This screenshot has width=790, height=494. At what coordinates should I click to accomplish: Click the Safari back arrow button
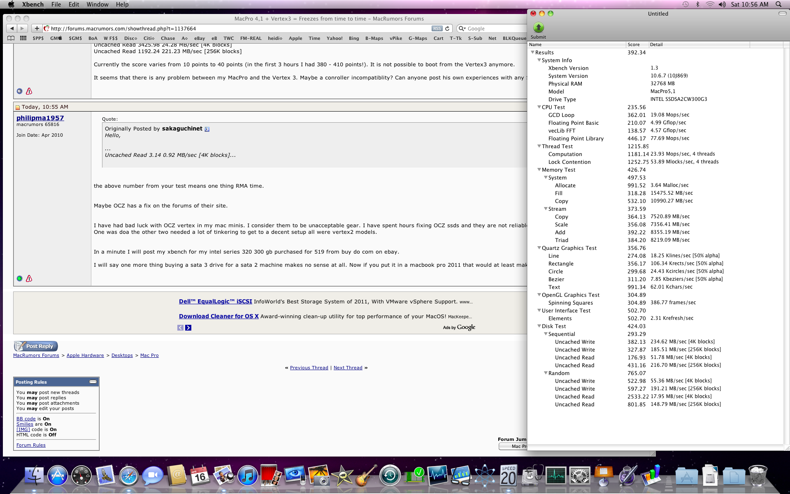click(12, 28)
